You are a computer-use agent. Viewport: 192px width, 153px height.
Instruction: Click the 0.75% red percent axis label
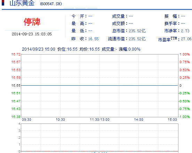pos(185,62)
